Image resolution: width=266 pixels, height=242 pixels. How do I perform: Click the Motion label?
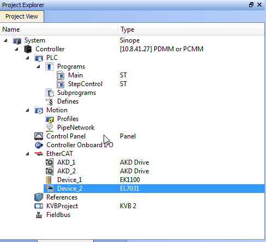click(57, 110)
